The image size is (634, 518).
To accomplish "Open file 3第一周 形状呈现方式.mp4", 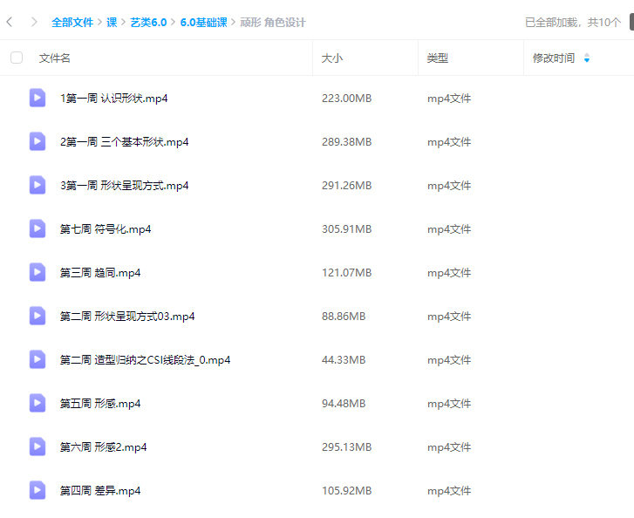I will 124,186.
